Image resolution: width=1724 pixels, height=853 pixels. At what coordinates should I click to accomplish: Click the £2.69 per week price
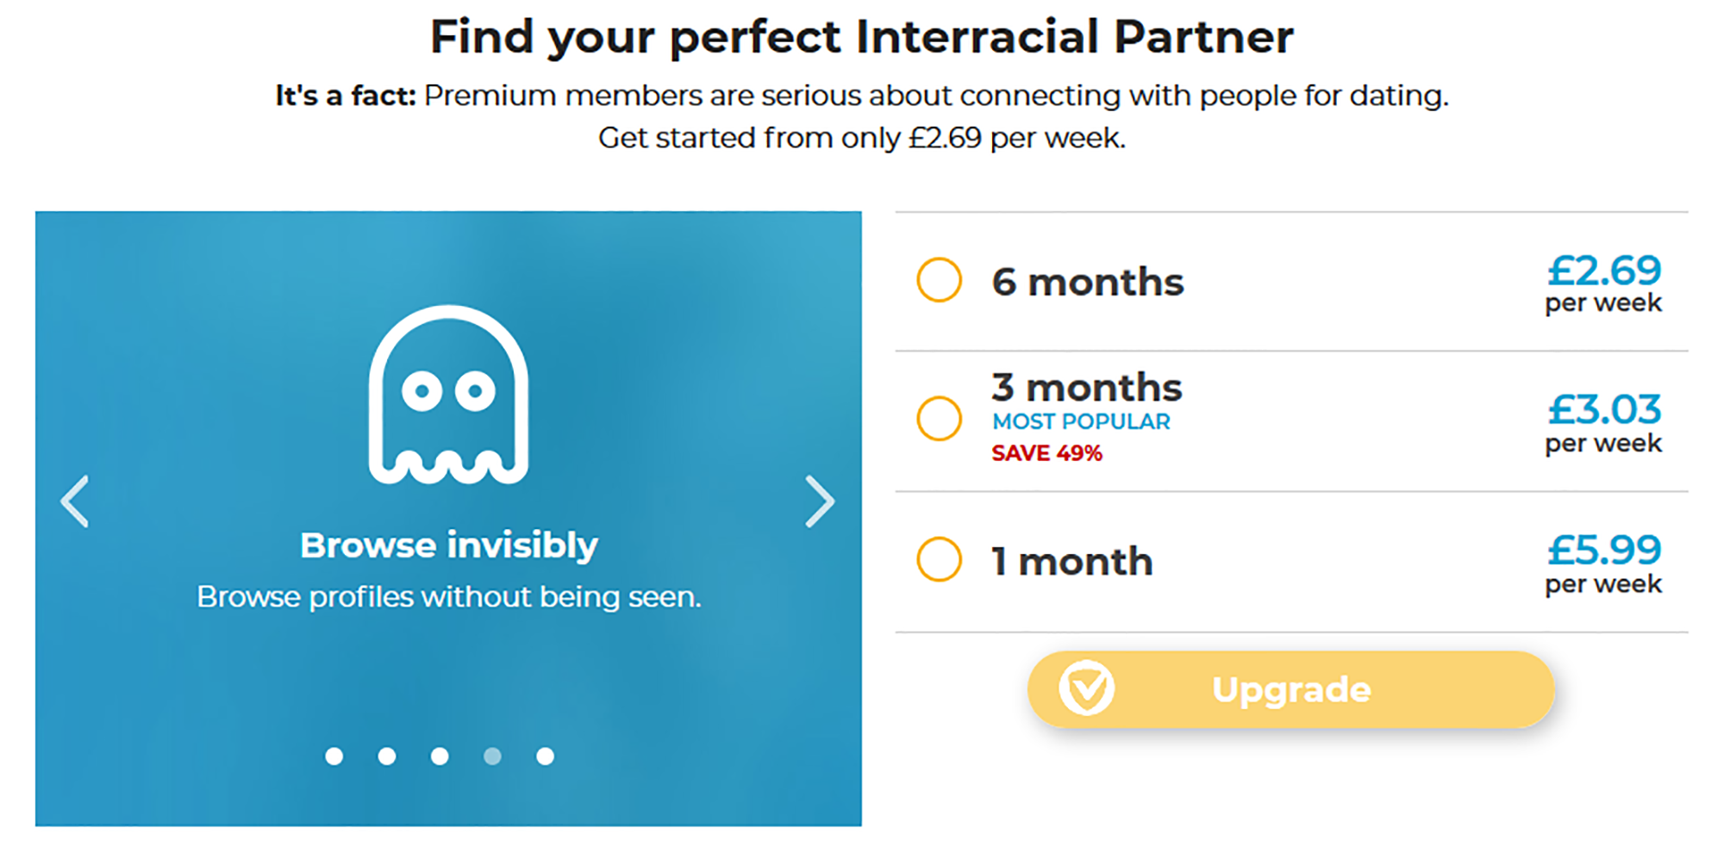[1603, 283]
